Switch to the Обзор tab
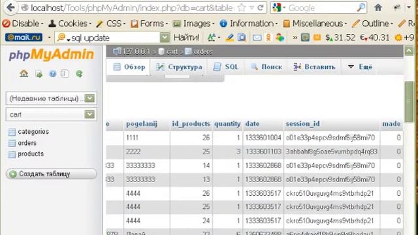 pyautogui.click(x=129, y=67)
